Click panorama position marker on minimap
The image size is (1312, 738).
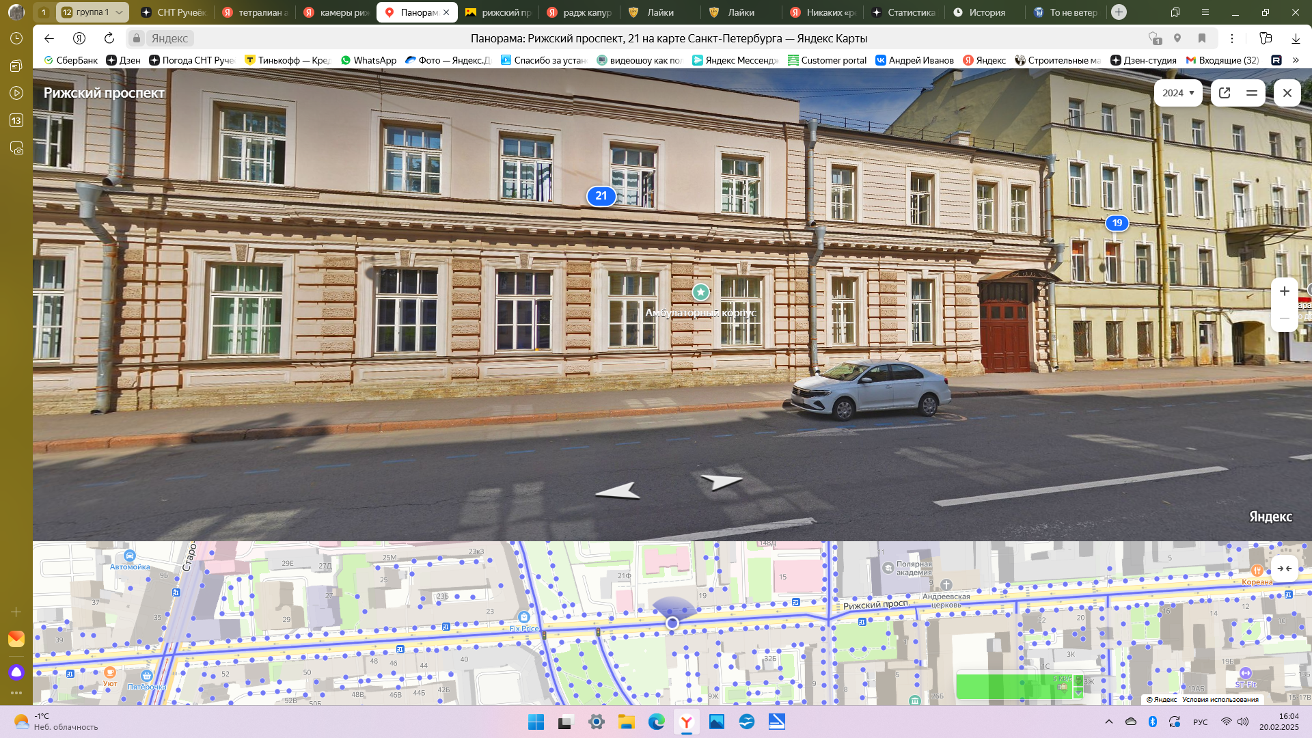(x=672, y=623)
